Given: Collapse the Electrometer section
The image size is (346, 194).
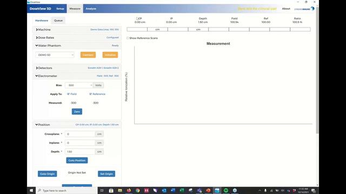Looking at the screenshot, I should [x=77, y=76].
